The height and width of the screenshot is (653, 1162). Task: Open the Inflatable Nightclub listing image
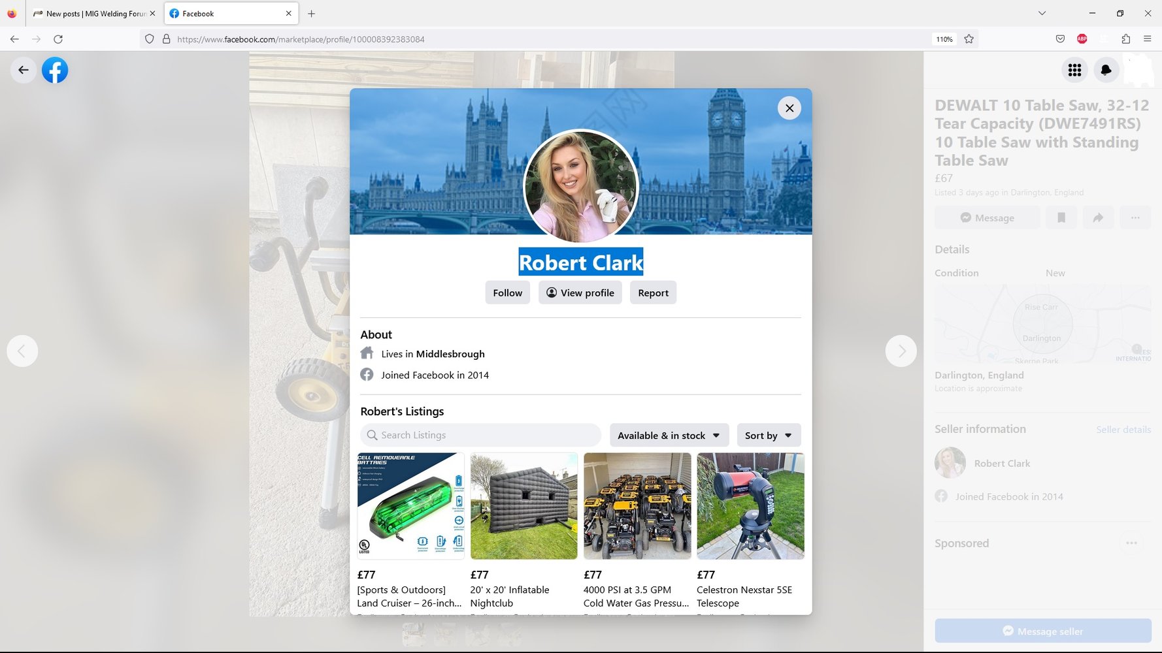point(524,506)
